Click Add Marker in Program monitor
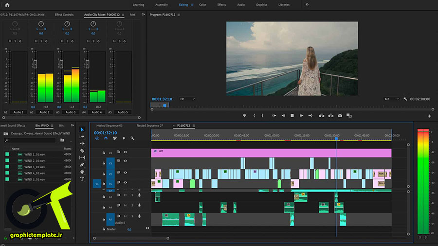 (244, 116)
